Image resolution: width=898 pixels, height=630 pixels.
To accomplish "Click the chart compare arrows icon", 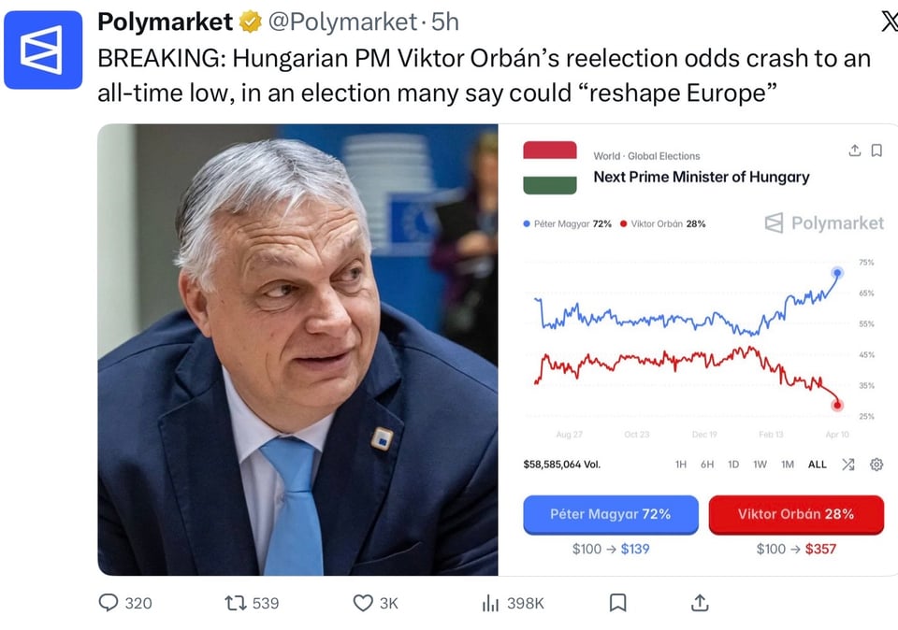I will (x=848, y=464).
